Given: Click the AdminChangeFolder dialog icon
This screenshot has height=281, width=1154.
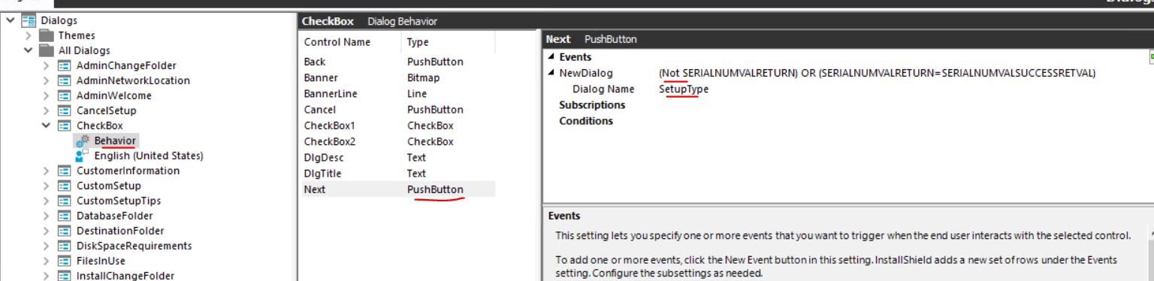Looking at the screenshot, I should tap(65, 65).
